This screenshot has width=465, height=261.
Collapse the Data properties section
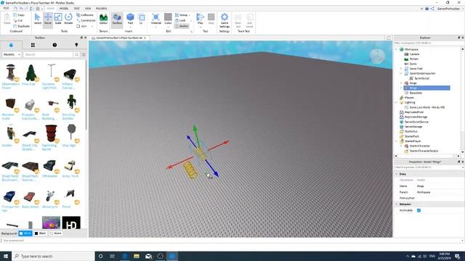click(x=397, y=174)
